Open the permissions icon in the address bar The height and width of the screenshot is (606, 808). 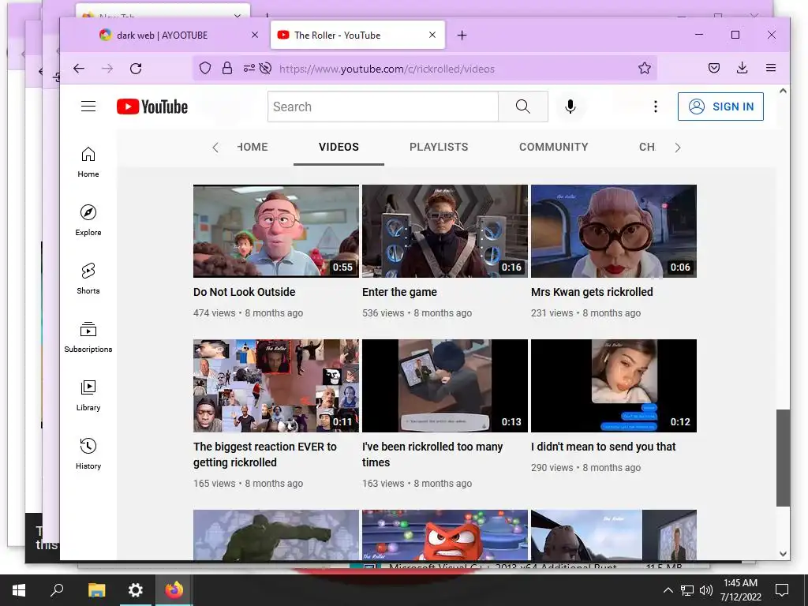click(x=249, y=68)
